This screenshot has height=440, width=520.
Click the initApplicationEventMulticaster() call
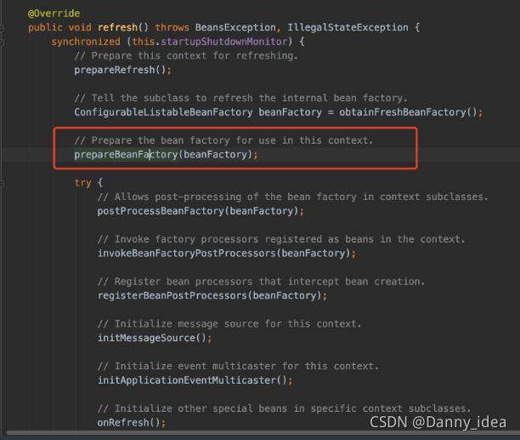point(192,380)
